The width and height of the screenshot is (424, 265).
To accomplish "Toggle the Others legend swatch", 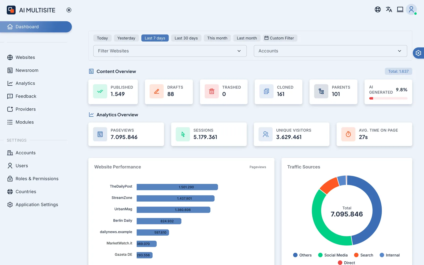I will (295, 255).
